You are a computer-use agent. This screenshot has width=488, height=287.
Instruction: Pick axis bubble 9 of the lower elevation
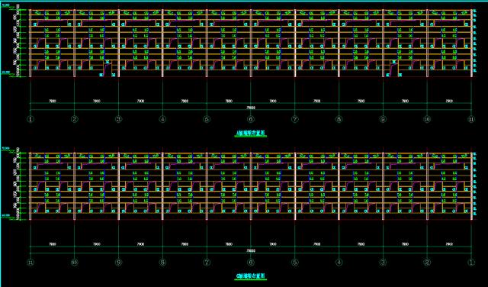pos(119,263)
